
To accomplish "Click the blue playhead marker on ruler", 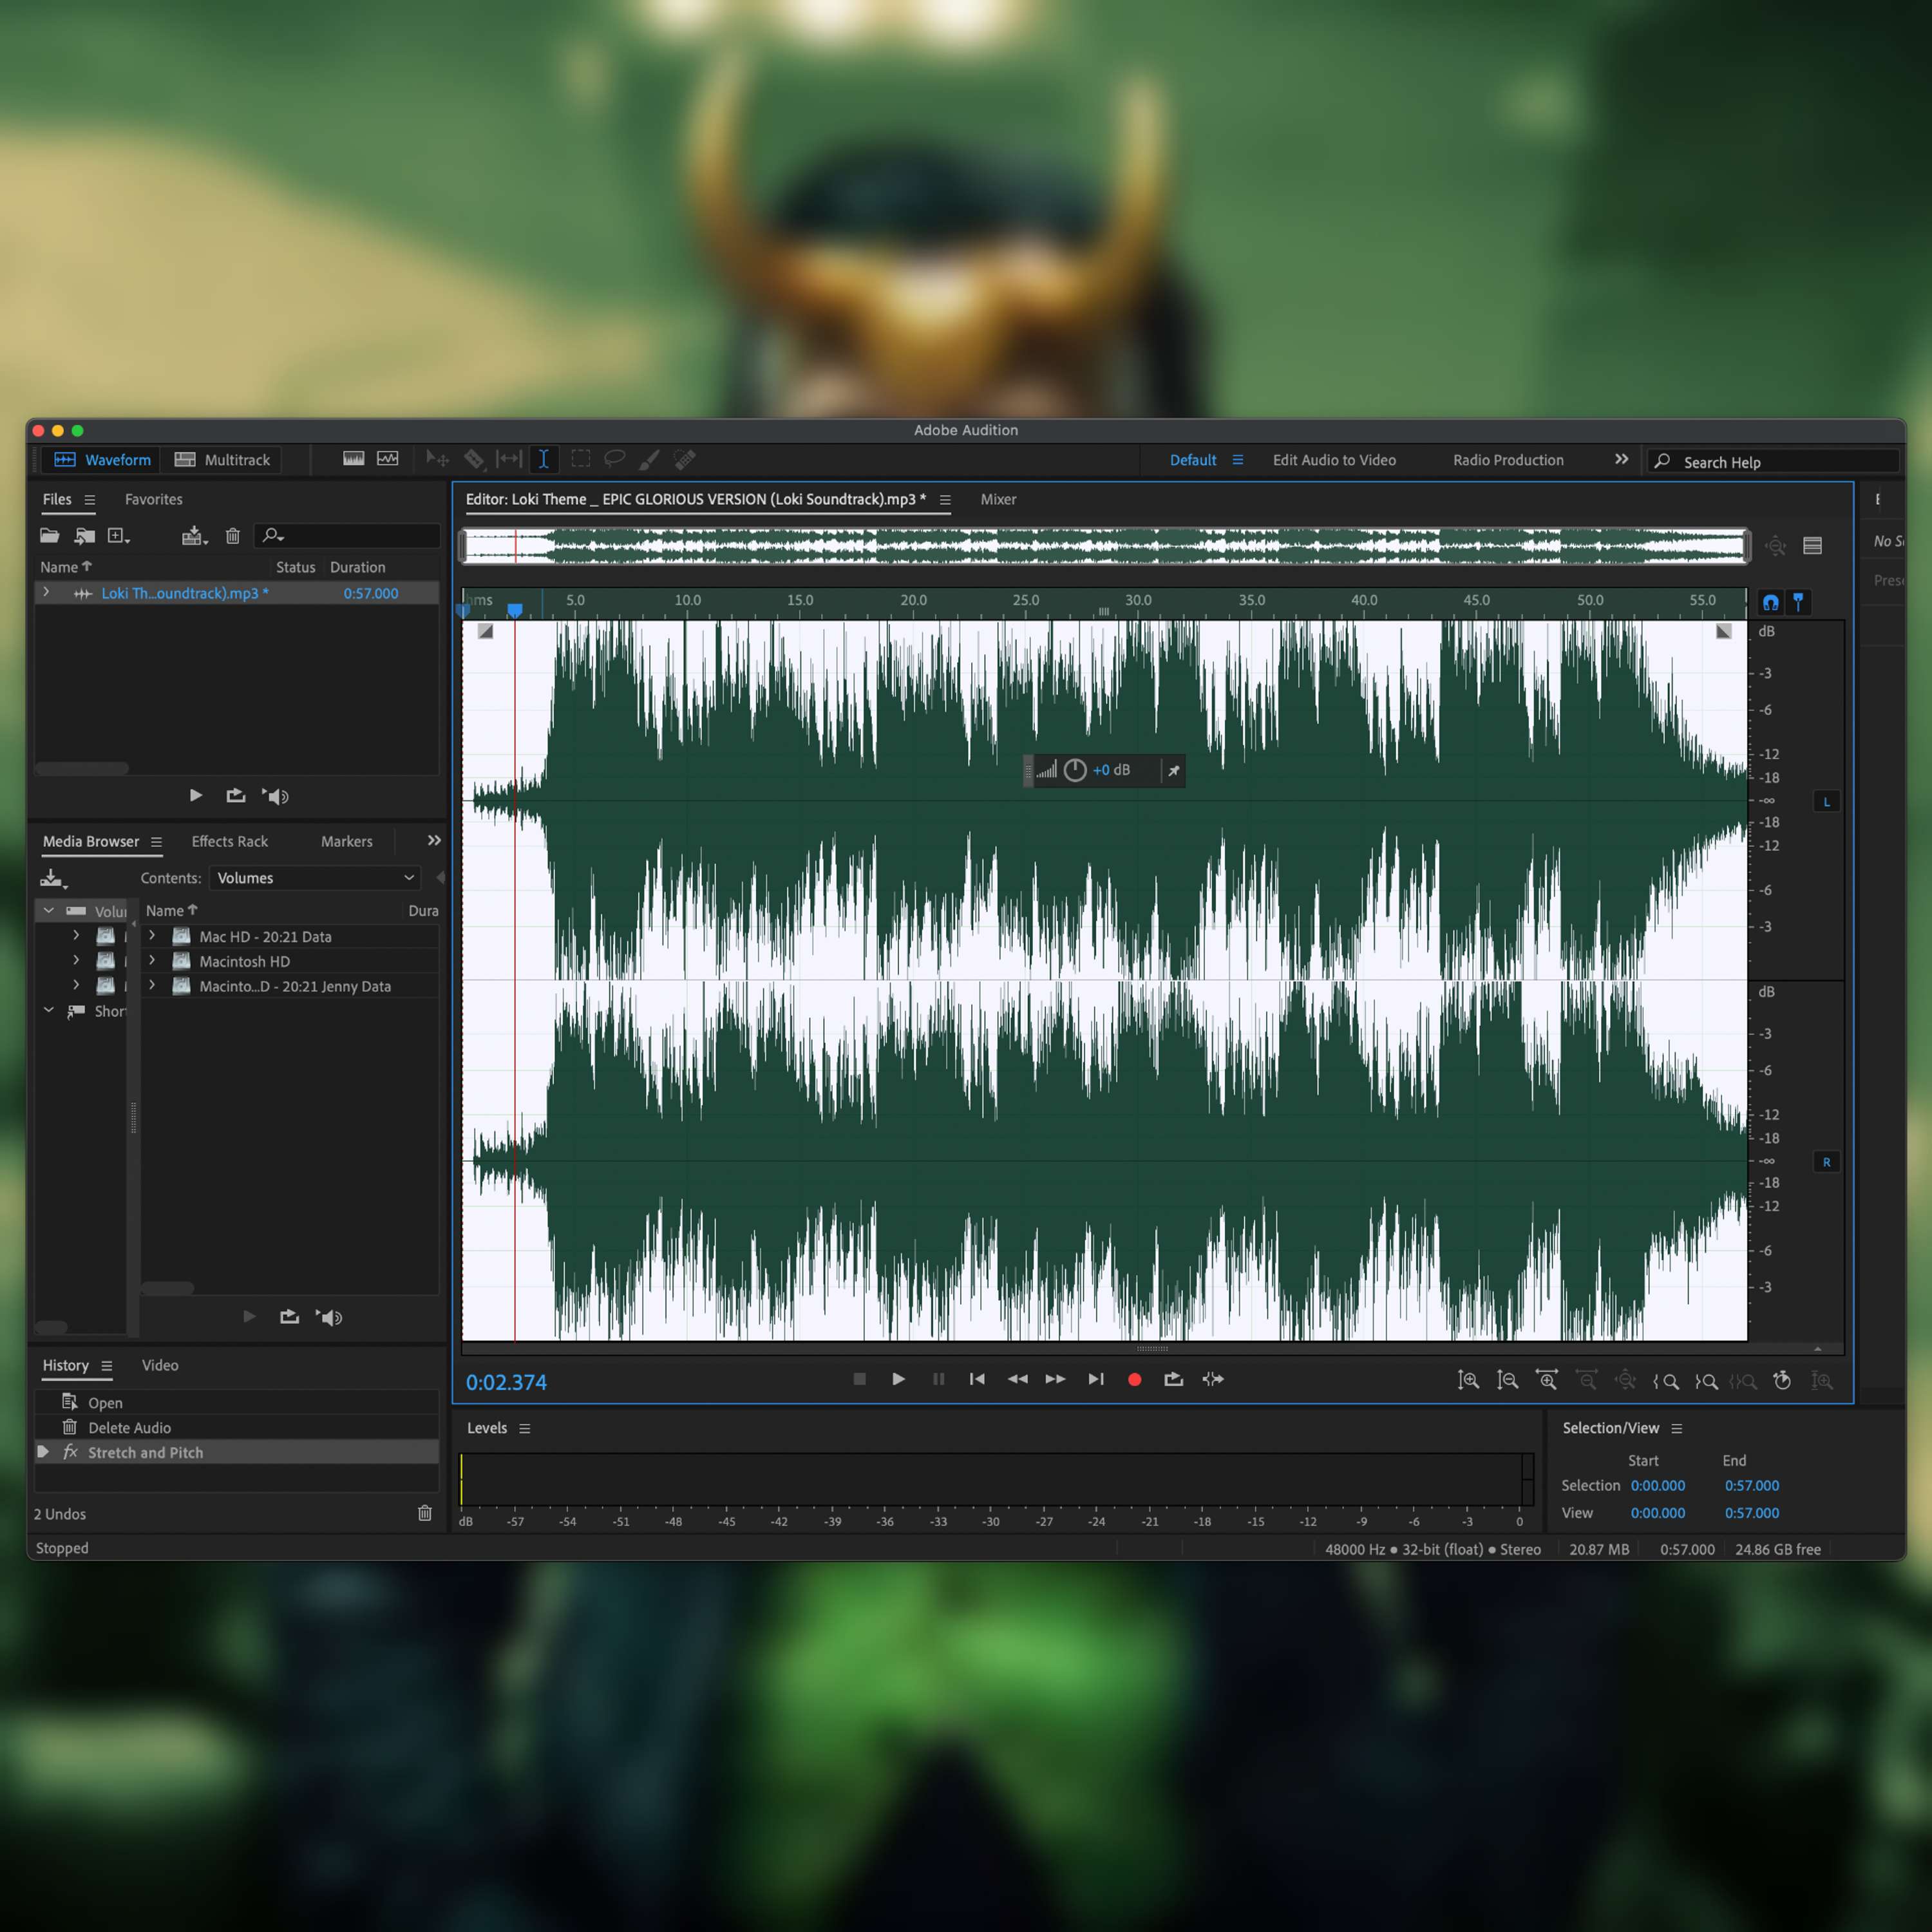I will click(515, 609).
